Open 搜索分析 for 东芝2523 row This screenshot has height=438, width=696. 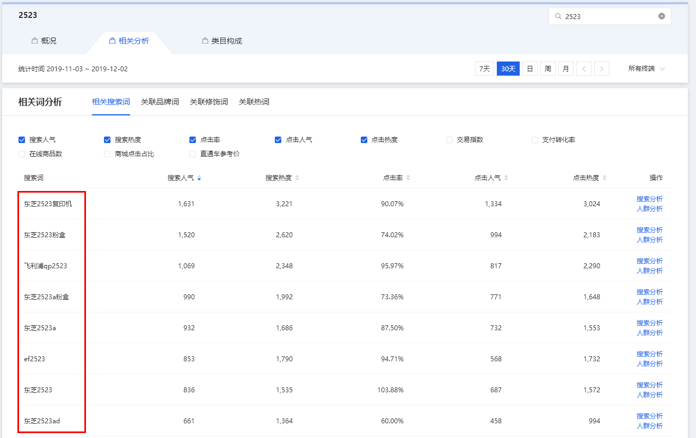[650, 385]
